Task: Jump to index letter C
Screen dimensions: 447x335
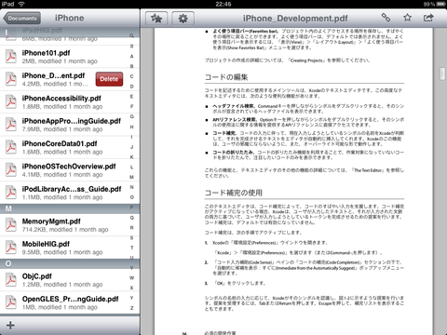Action: tap(132, 76)
